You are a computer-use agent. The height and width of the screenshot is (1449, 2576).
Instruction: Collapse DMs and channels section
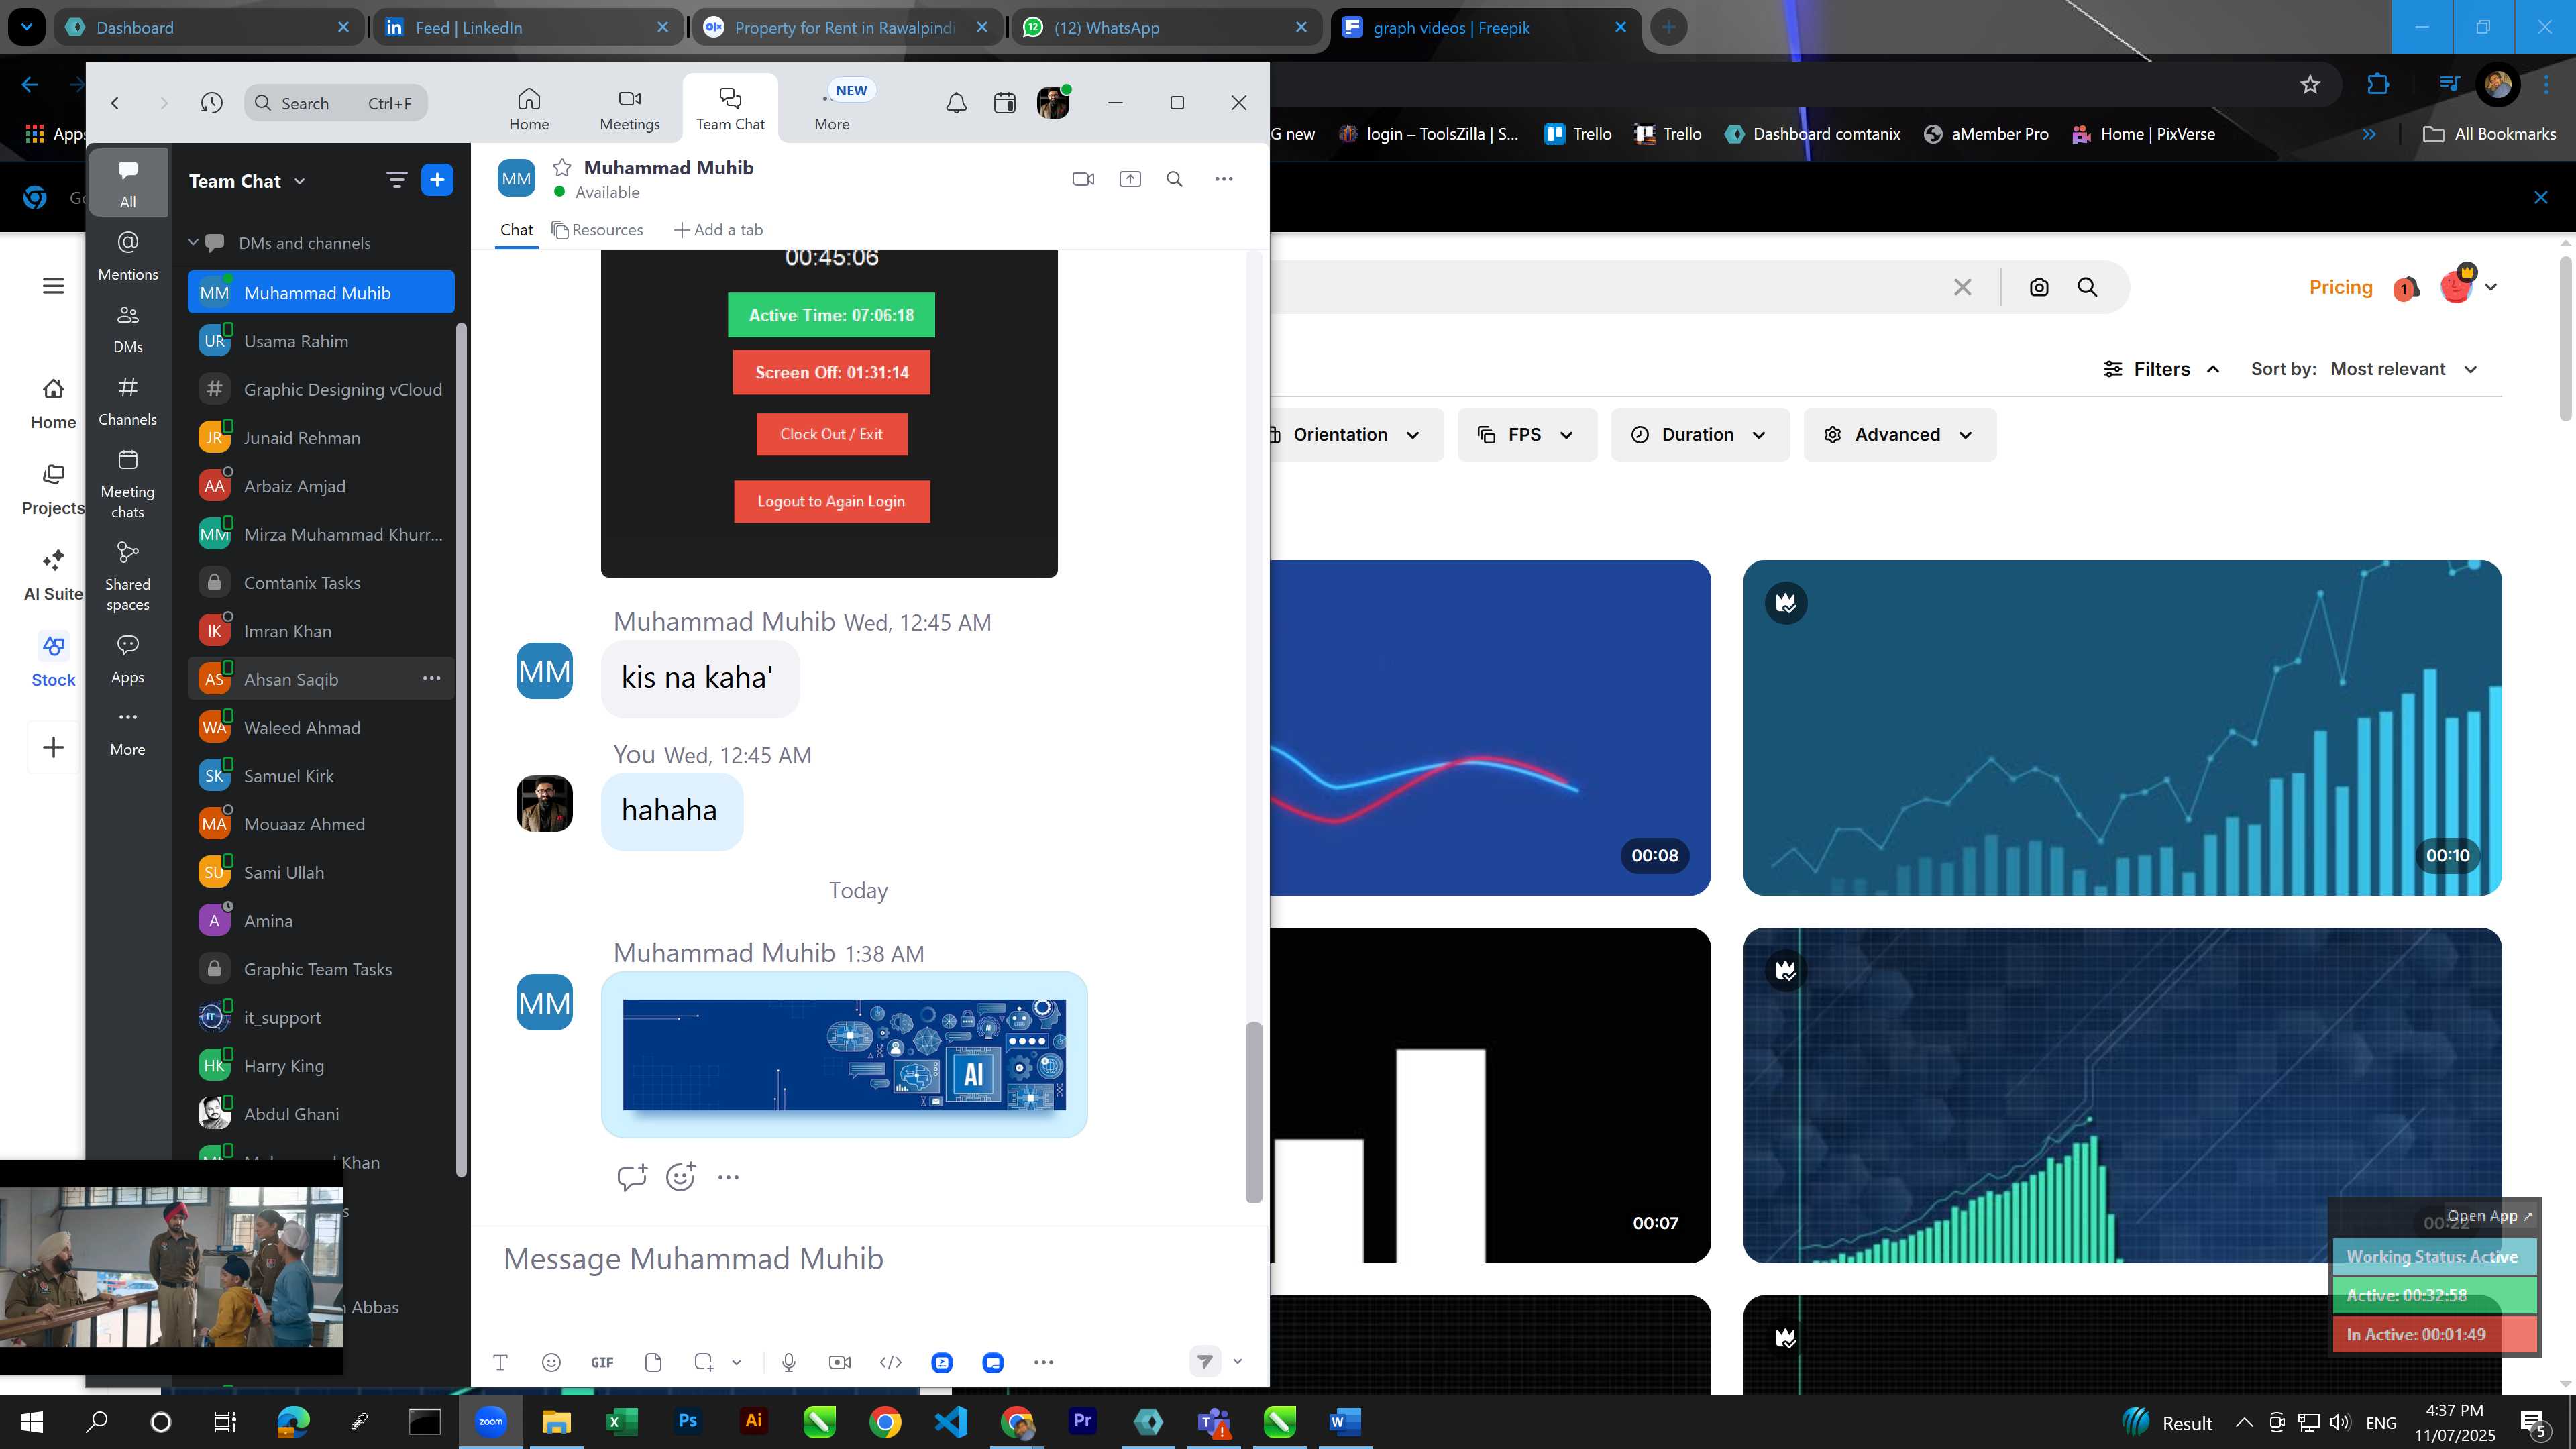click(193, 242)
